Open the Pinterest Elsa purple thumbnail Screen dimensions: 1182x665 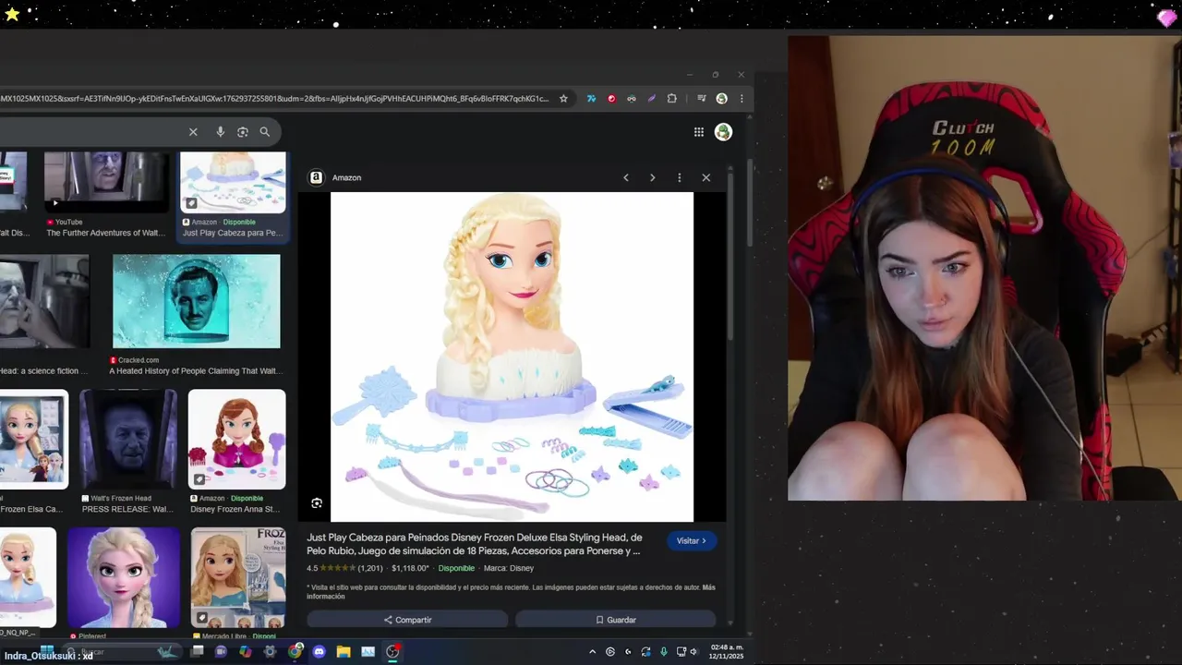coord(123,577)
